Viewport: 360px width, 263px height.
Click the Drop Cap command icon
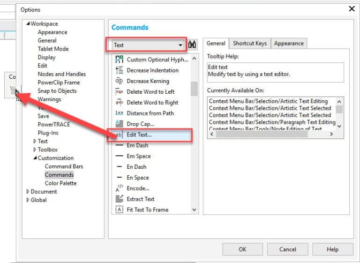pyautogui.click(x=119, y=124)
